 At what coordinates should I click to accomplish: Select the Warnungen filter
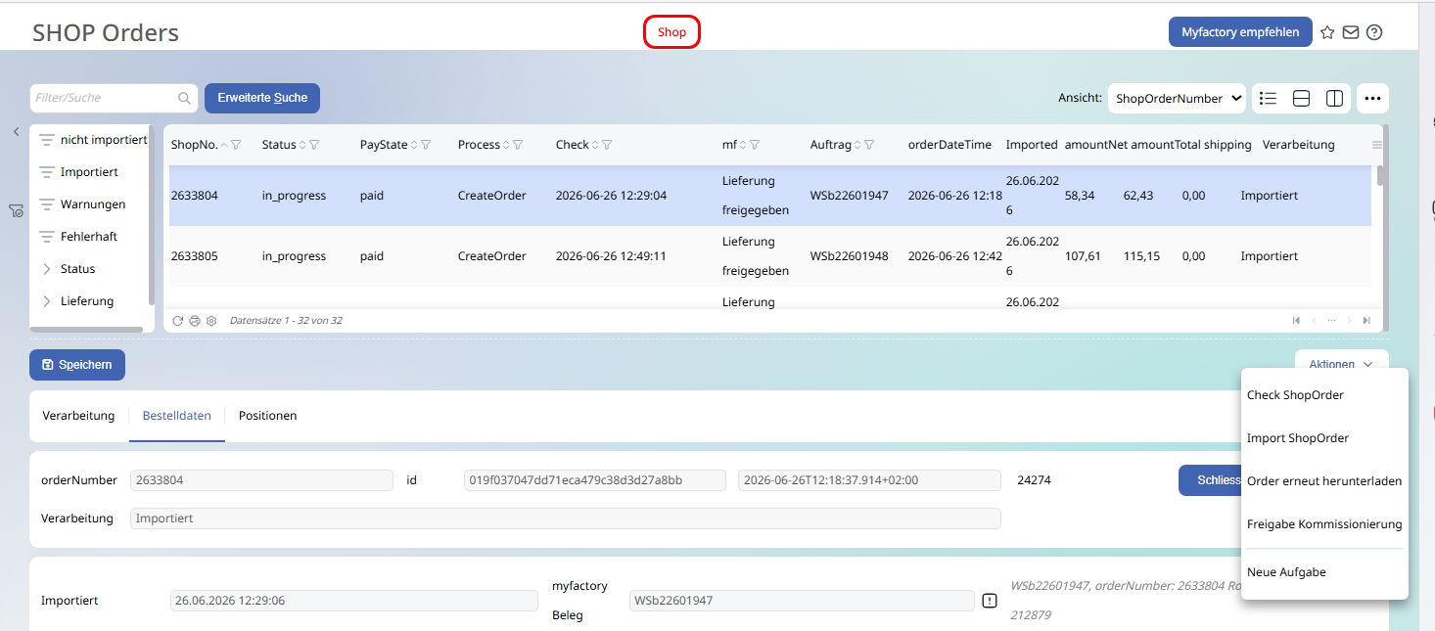tap(92, 204)
